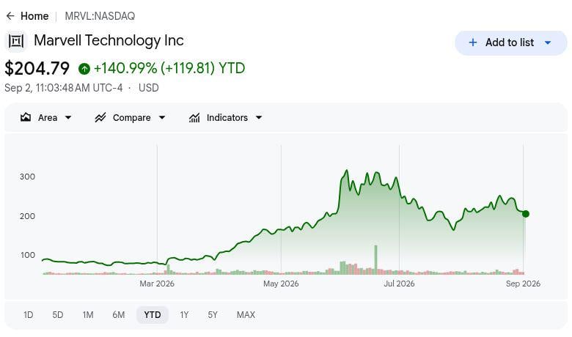Image resolution: width=572 pixels, height=337 pixels.
Task: Click the plus icon in Add to list
Action: (x=473, y=42)
